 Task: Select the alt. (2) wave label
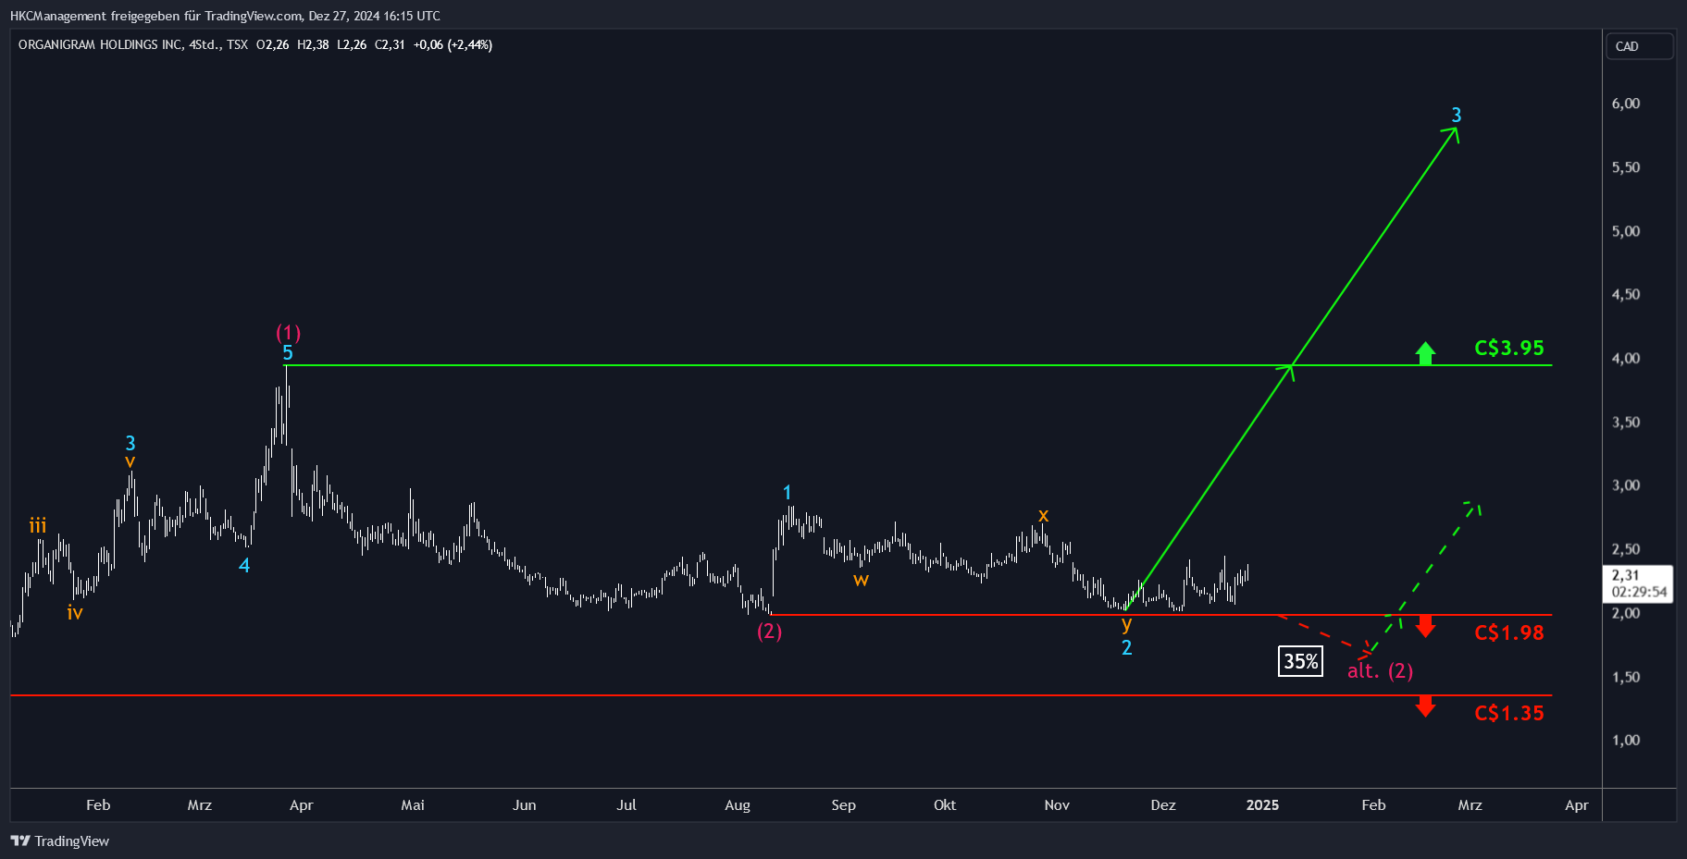tap(1380, 670)
